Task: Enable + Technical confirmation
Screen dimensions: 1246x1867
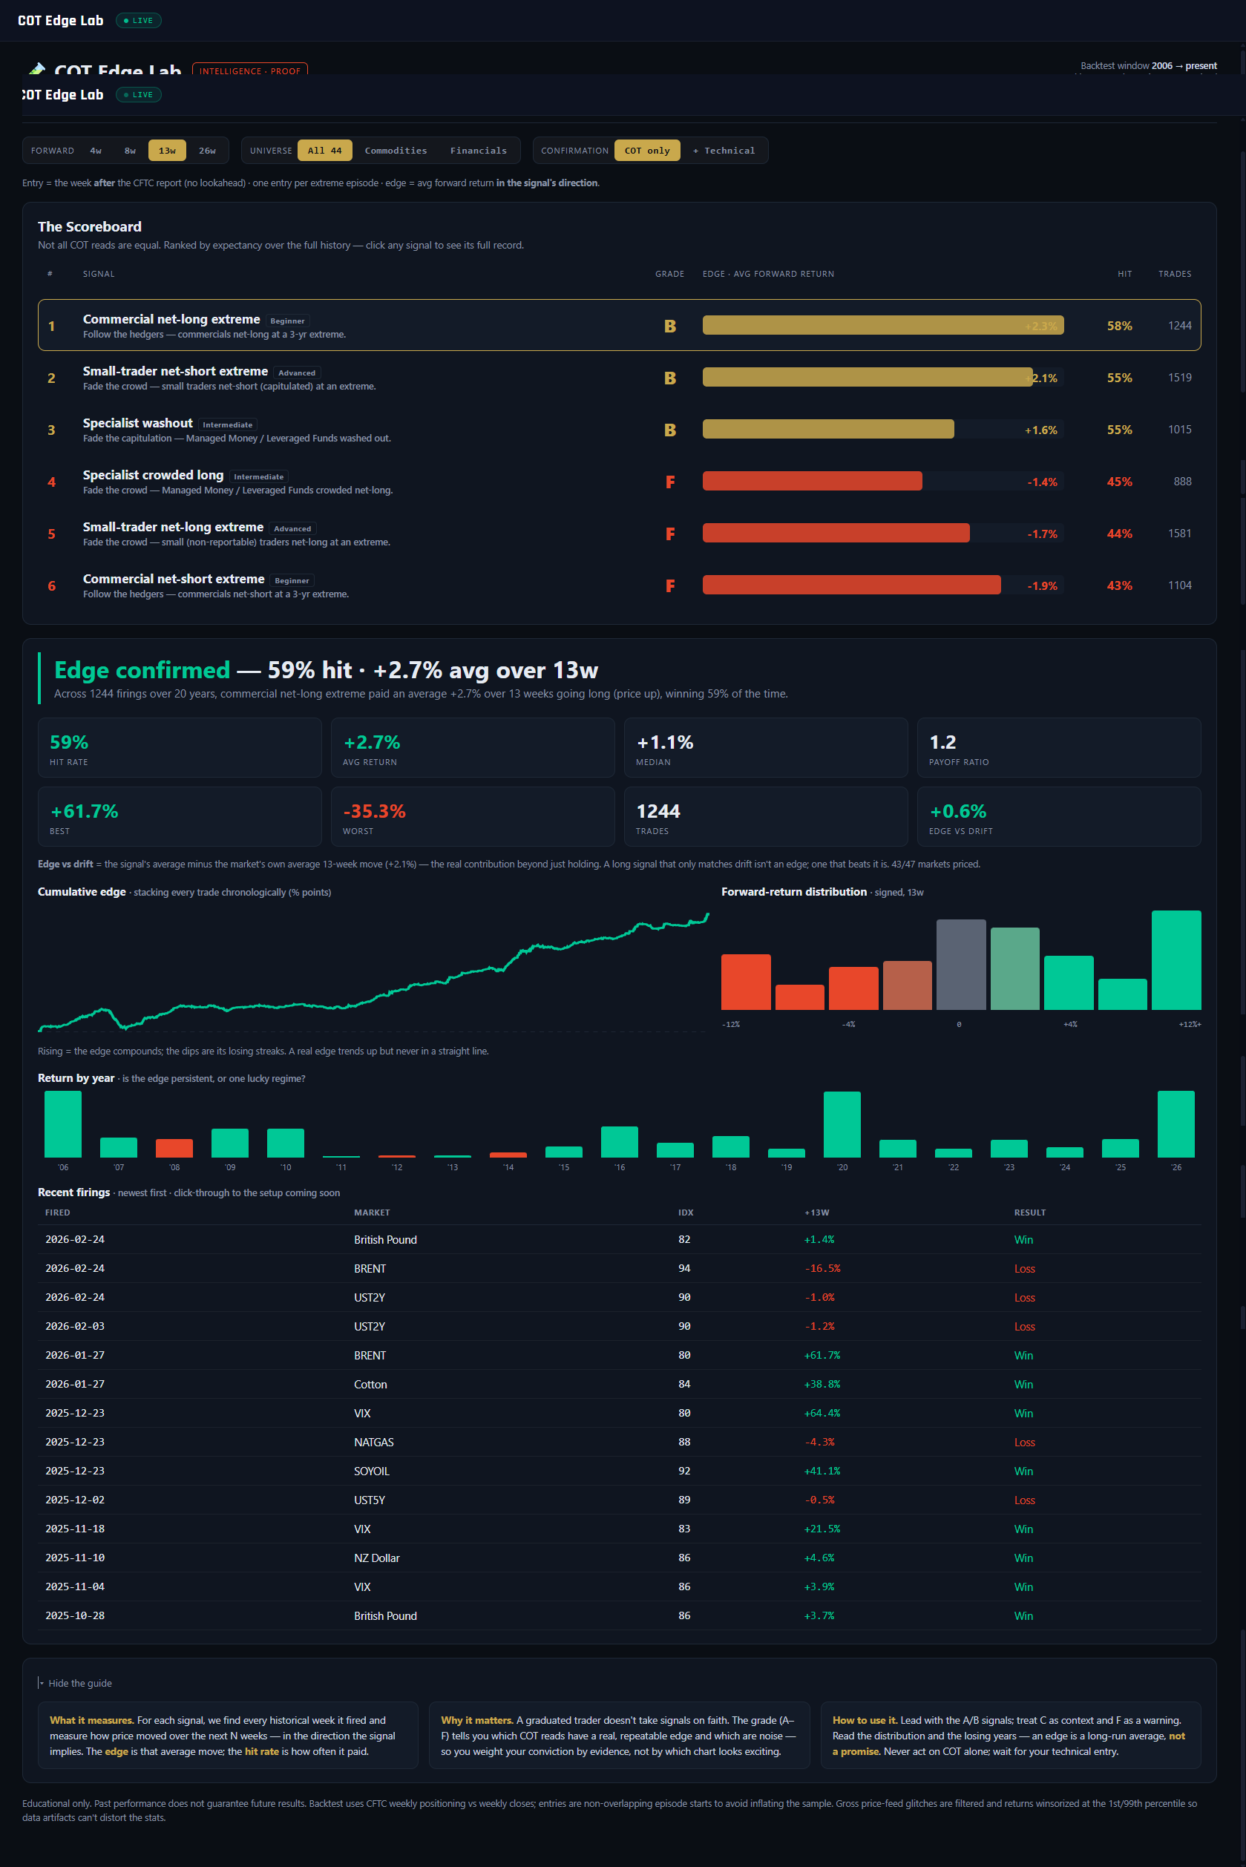Action: [724, 151]
